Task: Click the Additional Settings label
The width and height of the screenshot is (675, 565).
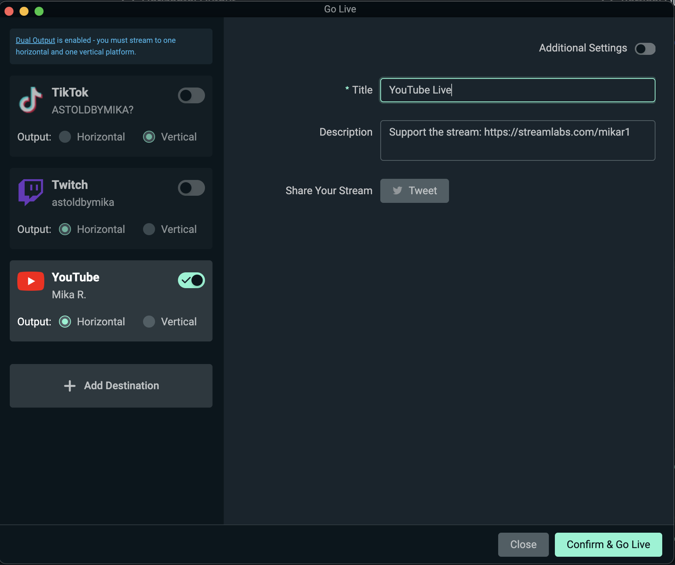Action: (583, 48)
